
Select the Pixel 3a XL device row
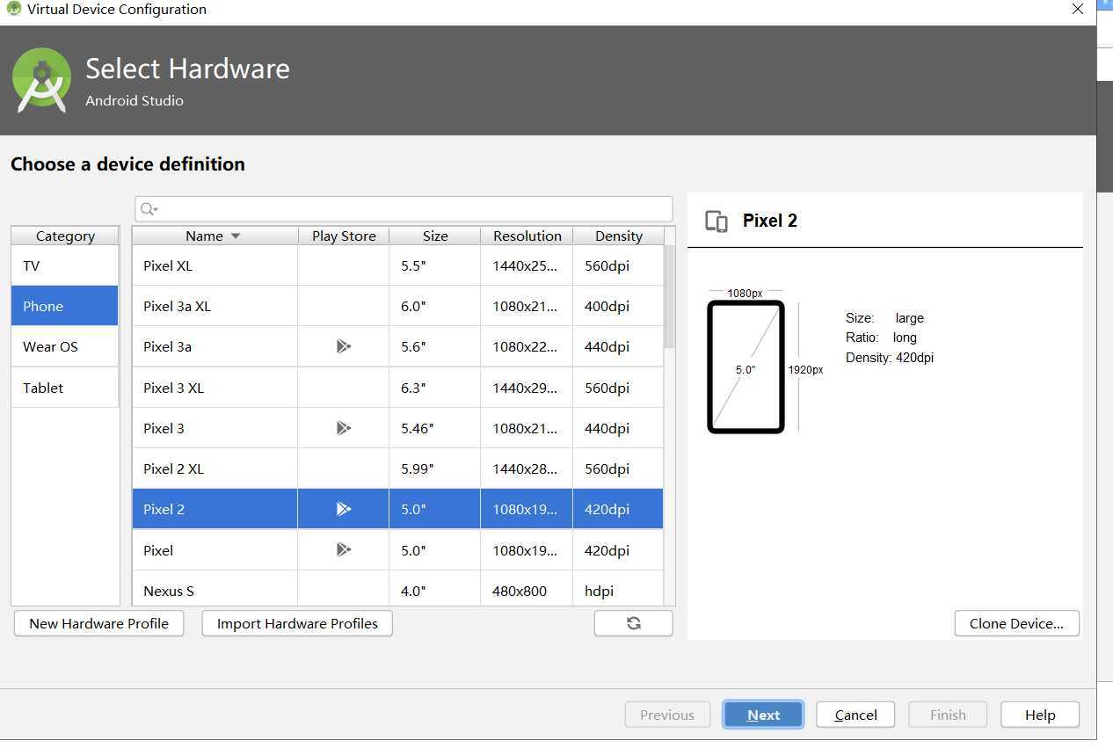[x=397, y=306]
